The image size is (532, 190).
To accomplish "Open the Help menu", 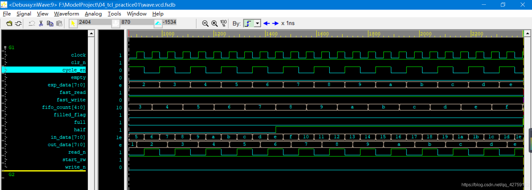I will click(158, 14).
